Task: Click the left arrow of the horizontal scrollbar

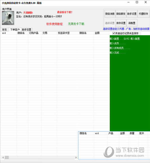Action: tap(3, 157)
